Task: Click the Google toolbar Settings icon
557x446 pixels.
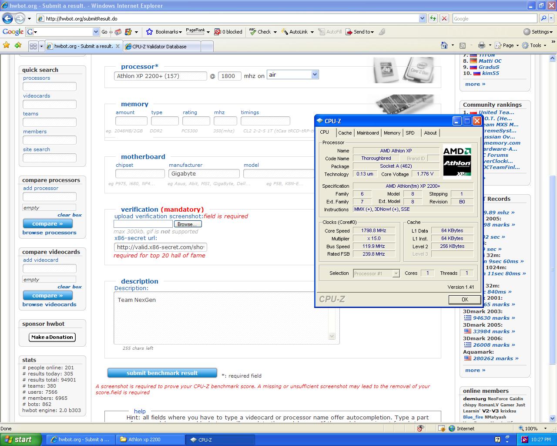Action: 527,32
